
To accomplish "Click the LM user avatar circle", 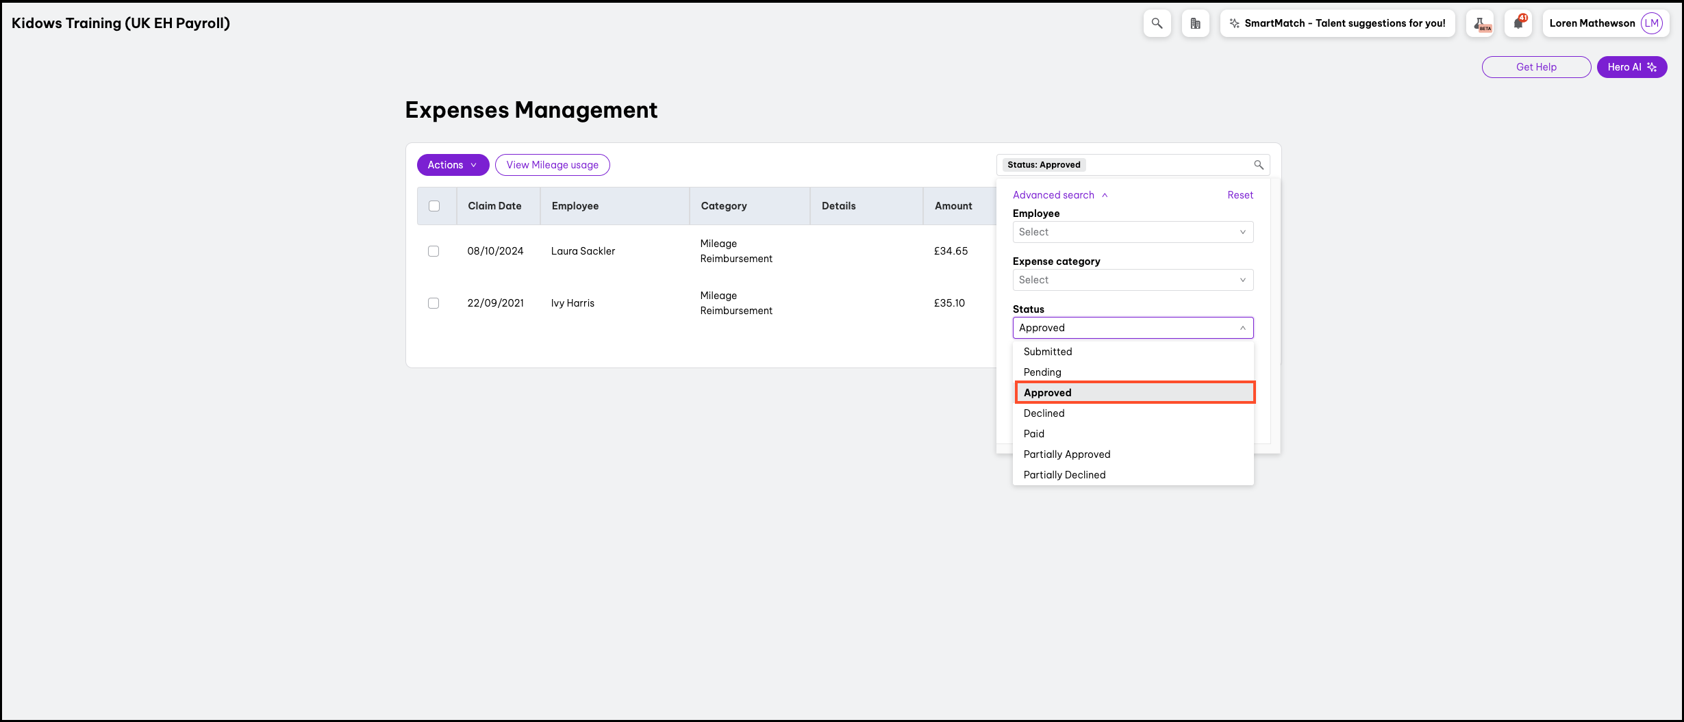I will (1652, 23).
